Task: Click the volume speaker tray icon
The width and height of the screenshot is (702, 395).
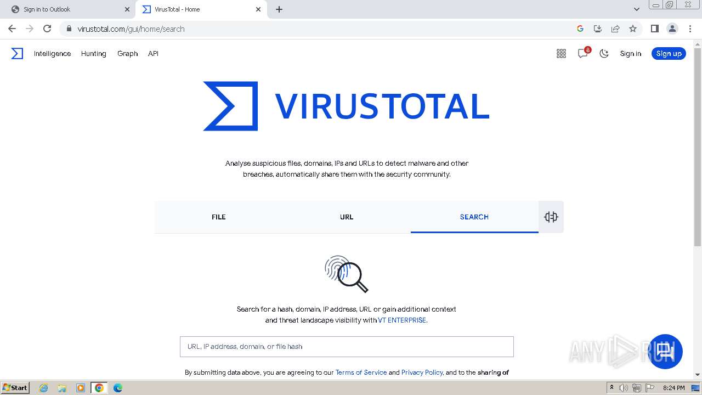Action: pyautogui.click(x=624, y=388)
